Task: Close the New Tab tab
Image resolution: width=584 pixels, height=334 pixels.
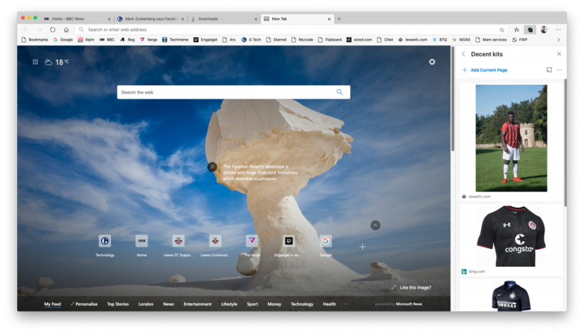Action: [329, 19]
